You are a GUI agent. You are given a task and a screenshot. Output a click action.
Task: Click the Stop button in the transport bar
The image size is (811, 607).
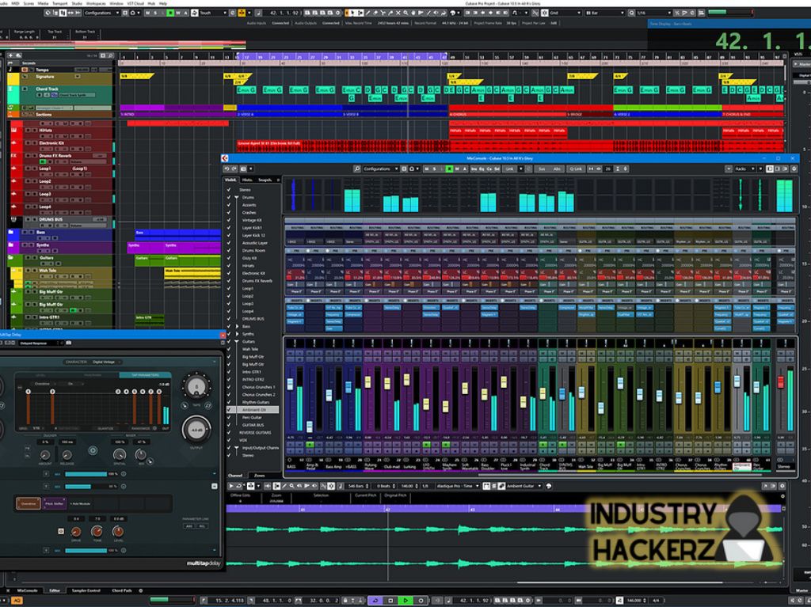pyautogui.click(x=391, y=601)
